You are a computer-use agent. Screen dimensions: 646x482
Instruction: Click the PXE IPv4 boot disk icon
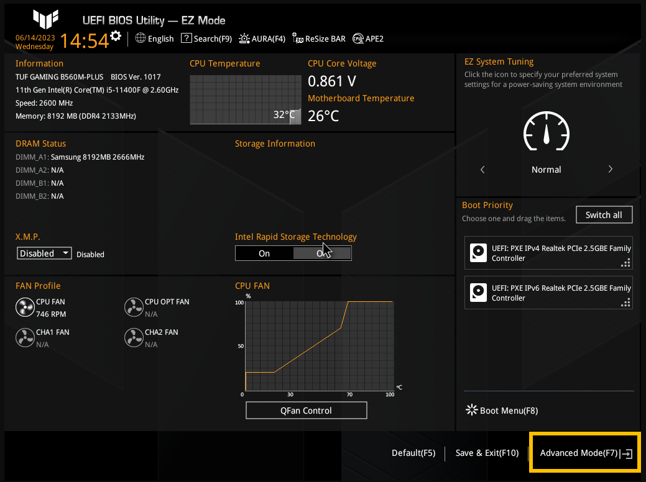tap(478, 253)
